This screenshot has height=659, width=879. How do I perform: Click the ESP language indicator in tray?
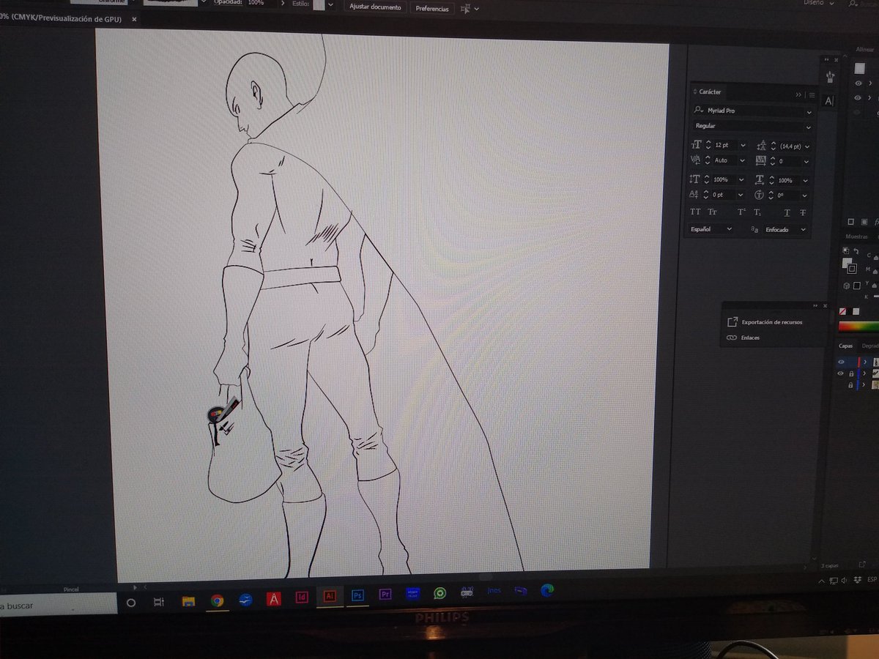[872, 579]
